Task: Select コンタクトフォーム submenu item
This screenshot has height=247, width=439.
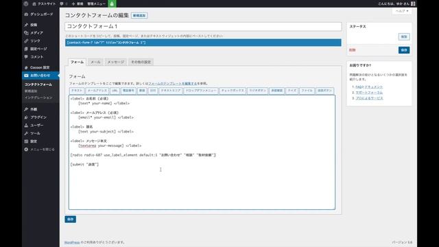Action: tap(38, 84)
